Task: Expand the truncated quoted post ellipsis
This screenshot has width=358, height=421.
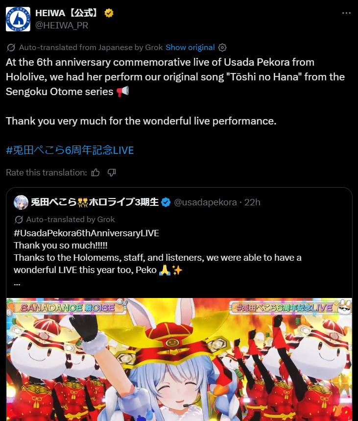Action: pos(17,284)
